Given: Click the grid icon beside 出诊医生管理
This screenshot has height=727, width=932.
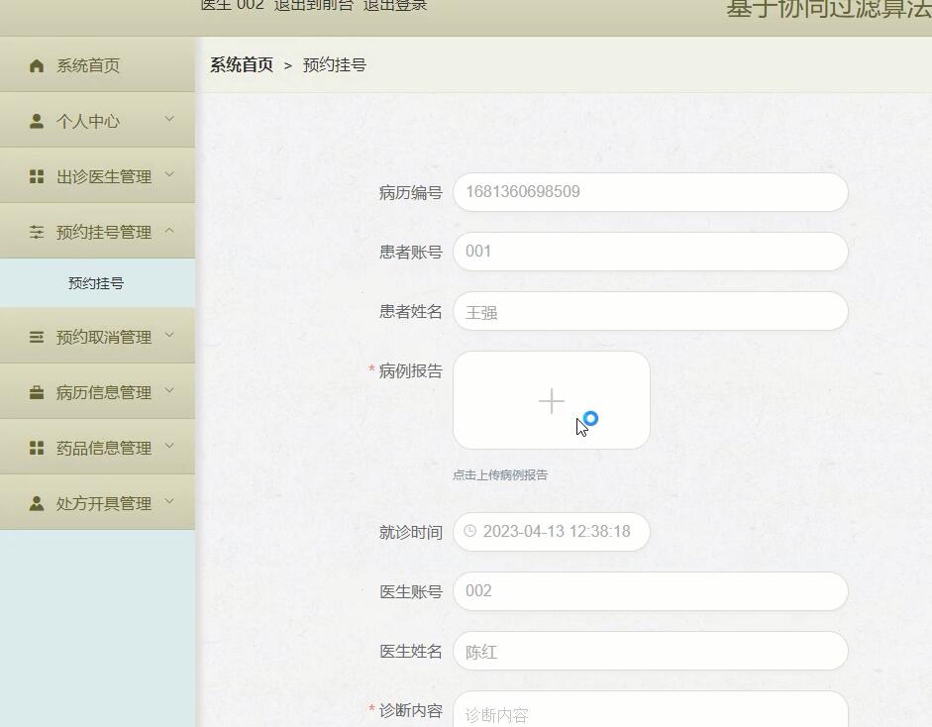Looking at the screenshot, I should point(37,176).
